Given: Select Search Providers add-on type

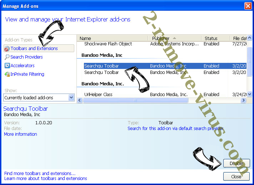Looking at the screenshot, I should pyautogui.click(x=26, y=57).
